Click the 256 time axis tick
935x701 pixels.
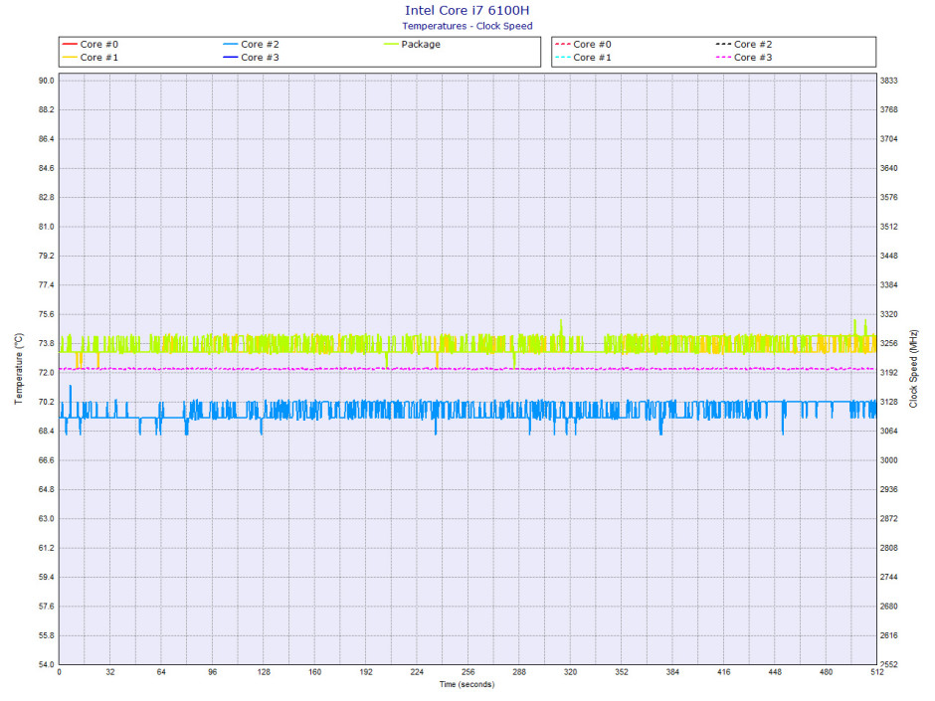tap(467, 672)
